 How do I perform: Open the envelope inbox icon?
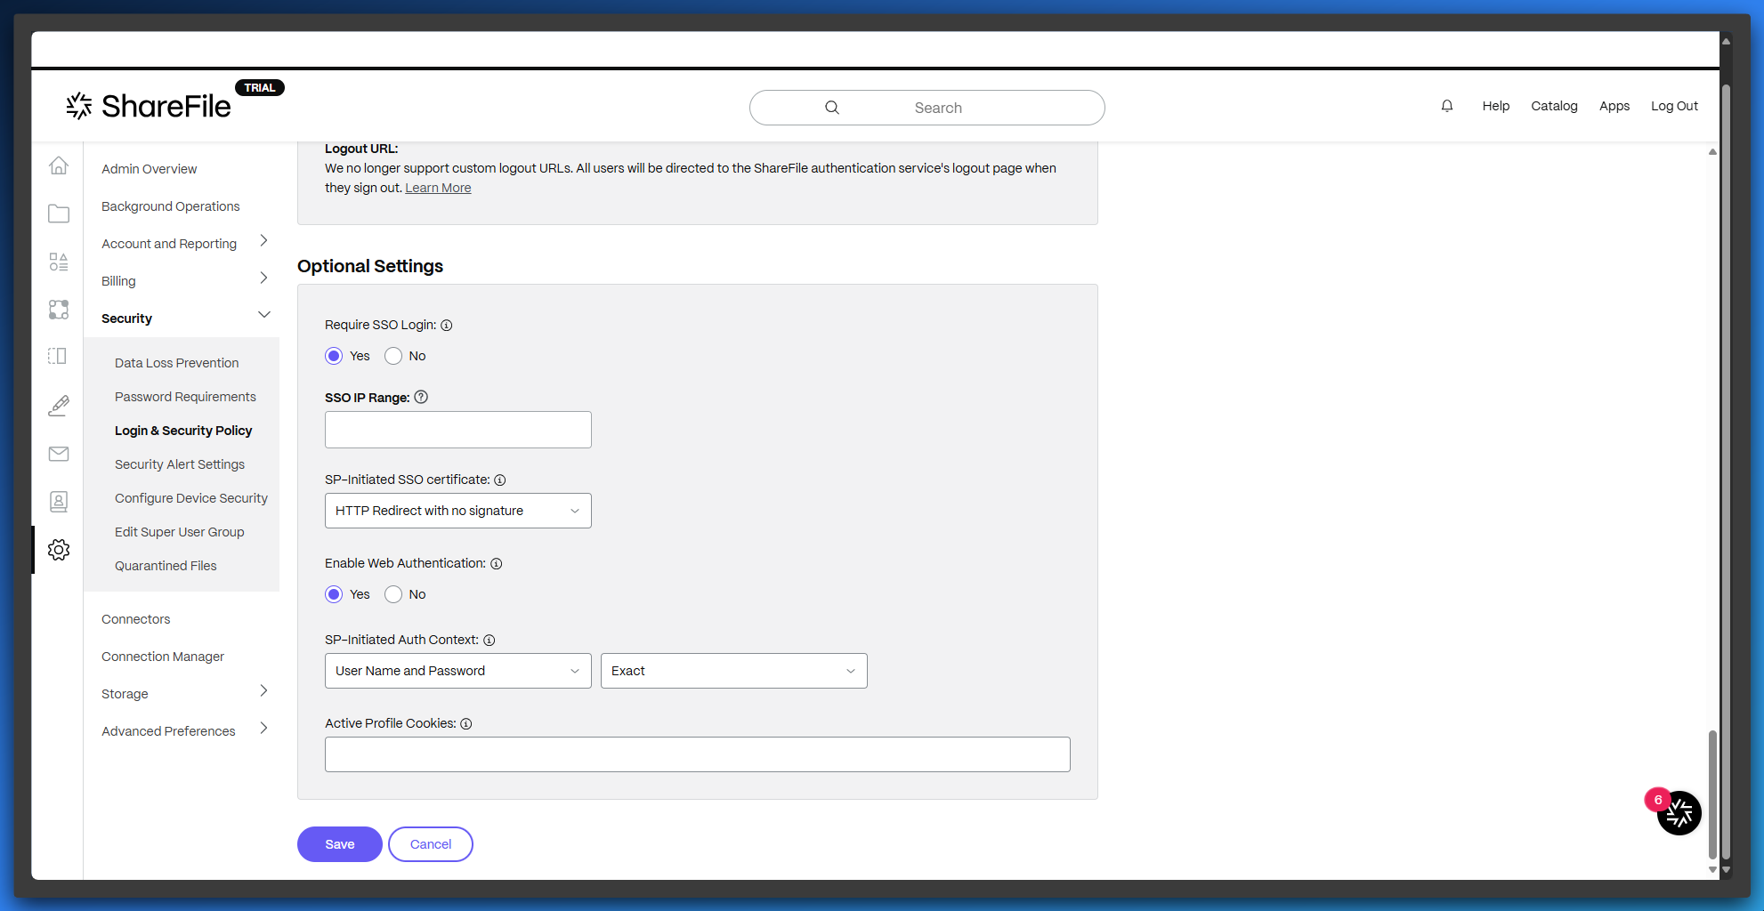pos(59,454)
